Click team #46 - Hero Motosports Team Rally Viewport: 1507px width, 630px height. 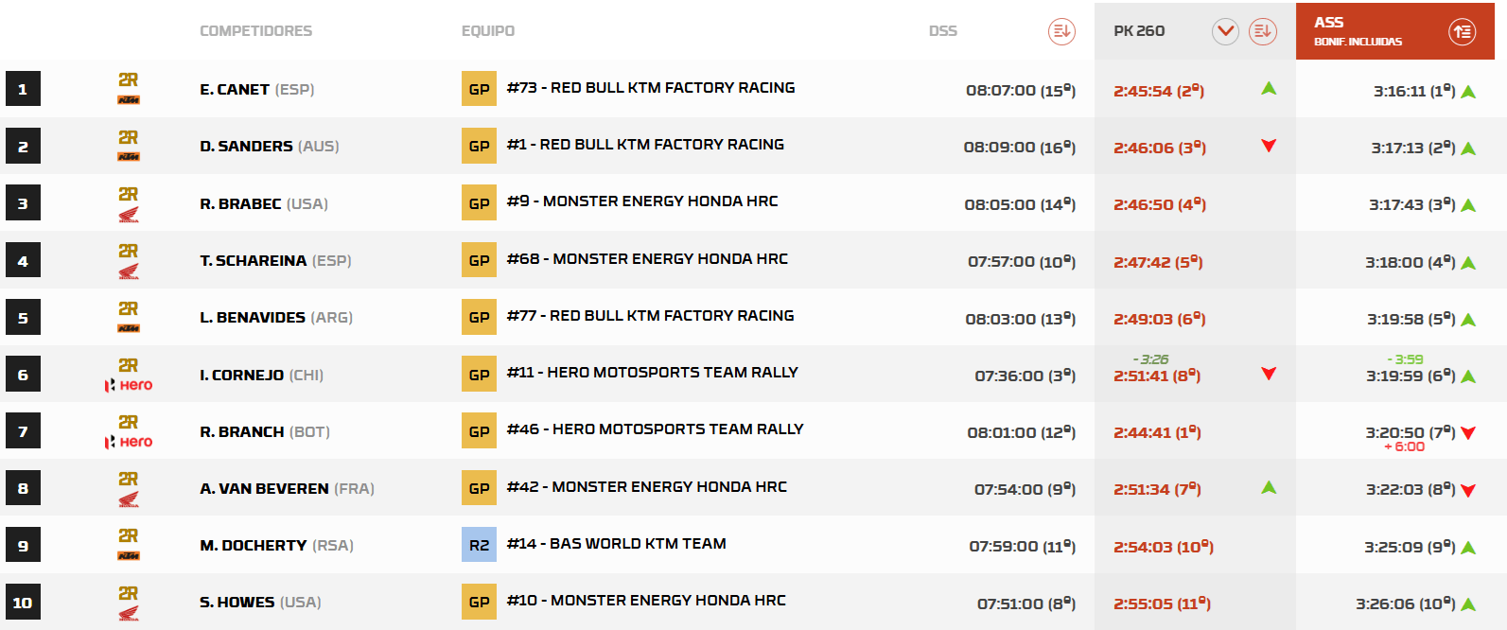pos(655,429)
